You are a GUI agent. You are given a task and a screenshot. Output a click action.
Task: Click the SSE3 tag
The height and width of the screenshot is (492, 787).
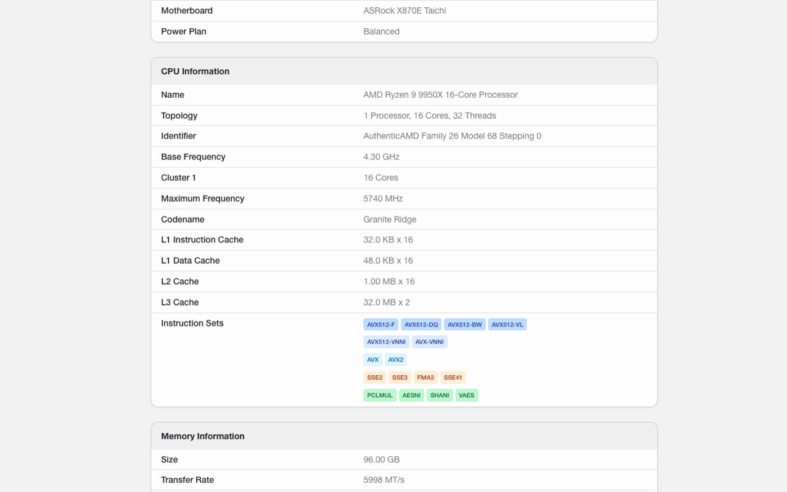400,378
